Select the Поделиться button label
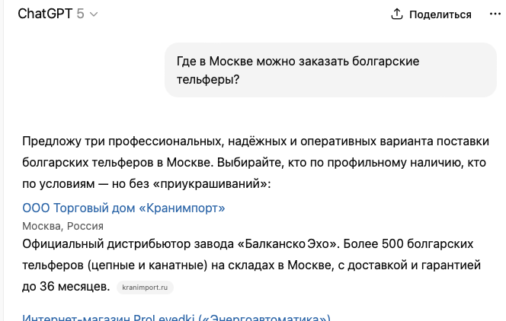 (440, 14)
